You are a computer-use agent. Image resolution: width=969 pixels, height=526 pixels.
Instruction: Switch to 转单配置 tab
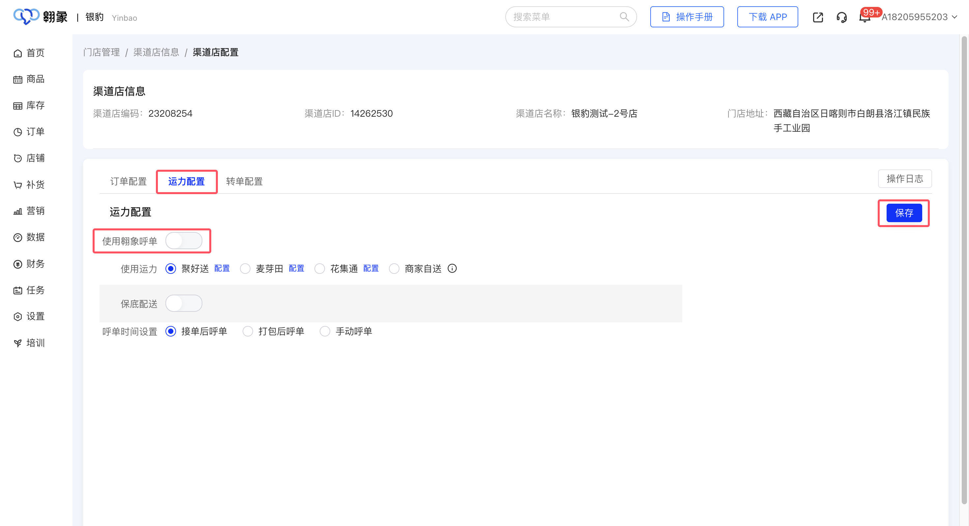tap(244, 181)
